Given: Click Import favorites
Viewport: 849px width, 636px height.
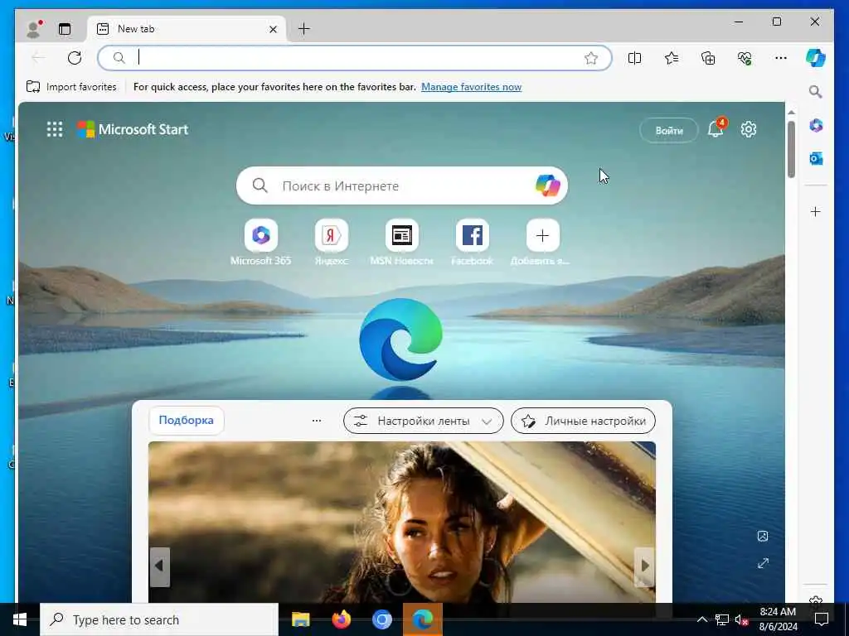Looking at the screenshot, I should (x=71, y=86).
